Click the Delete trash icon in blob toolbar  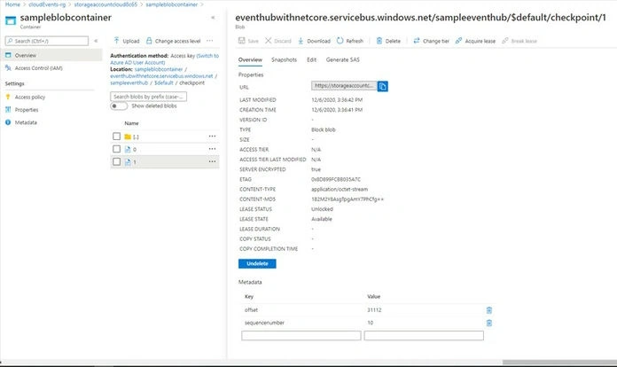(x=379, y=41)
